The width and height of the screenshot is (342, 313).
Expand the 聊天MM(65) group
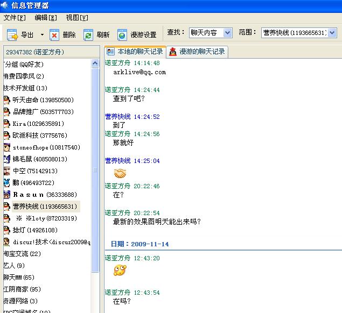click(19, 278)
